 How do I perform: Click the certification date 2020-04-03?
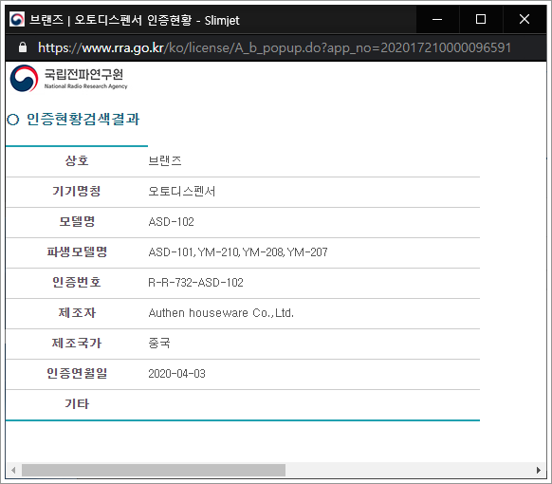(176, 373)
